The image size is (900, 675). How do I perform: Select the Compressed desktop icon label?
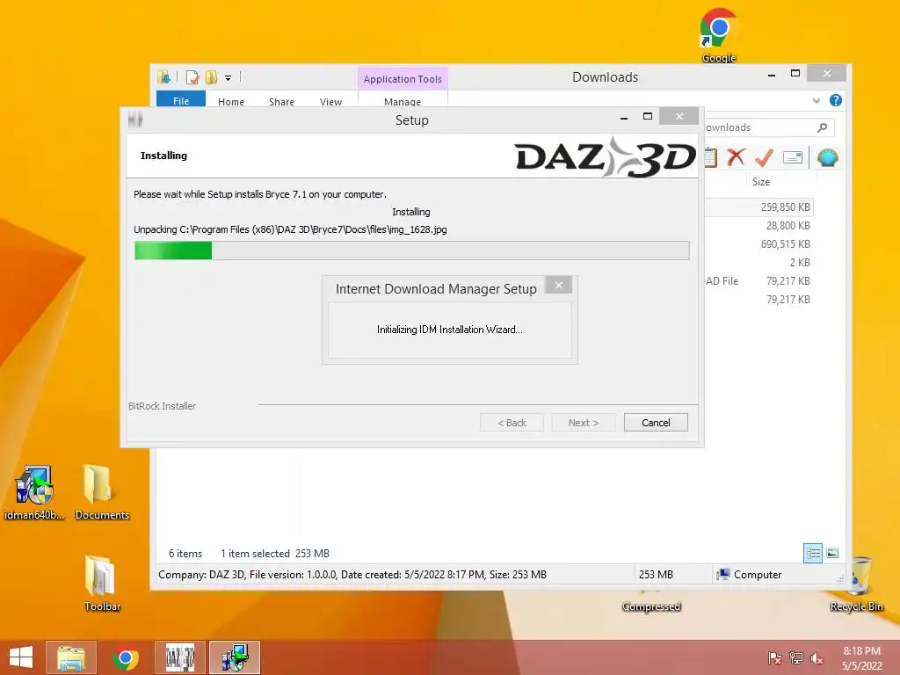click(651, 606)
